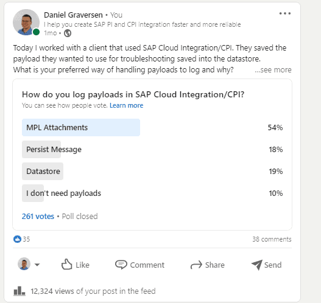
Task: View the 261 votes list
Action: coord(38,217)
